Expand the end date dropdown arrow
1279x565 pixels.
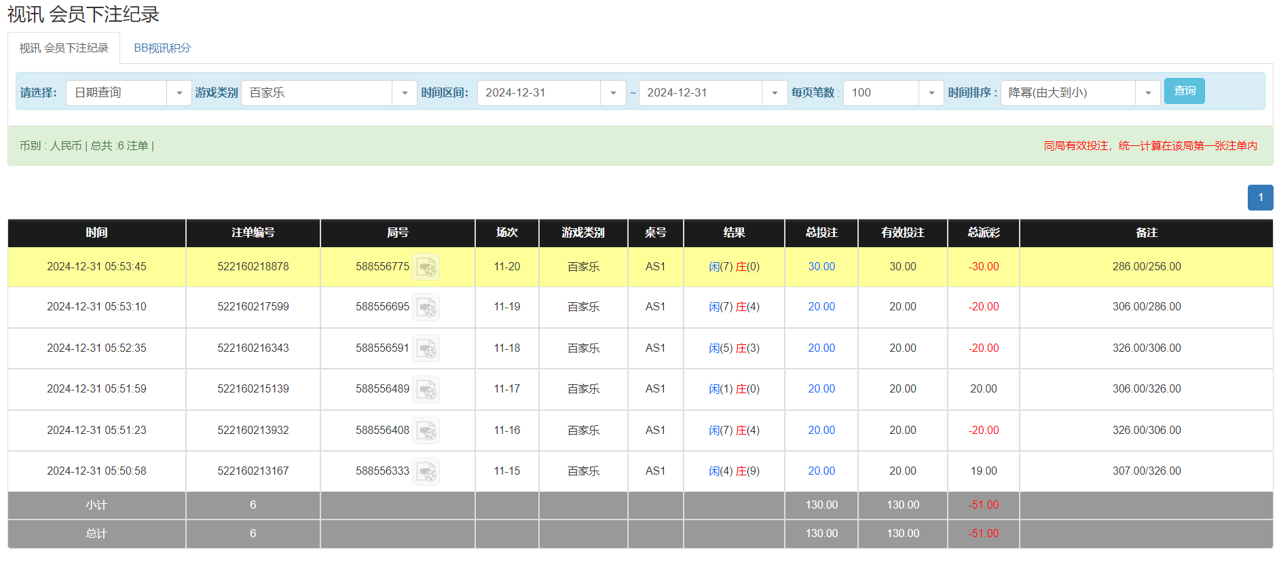775,93
